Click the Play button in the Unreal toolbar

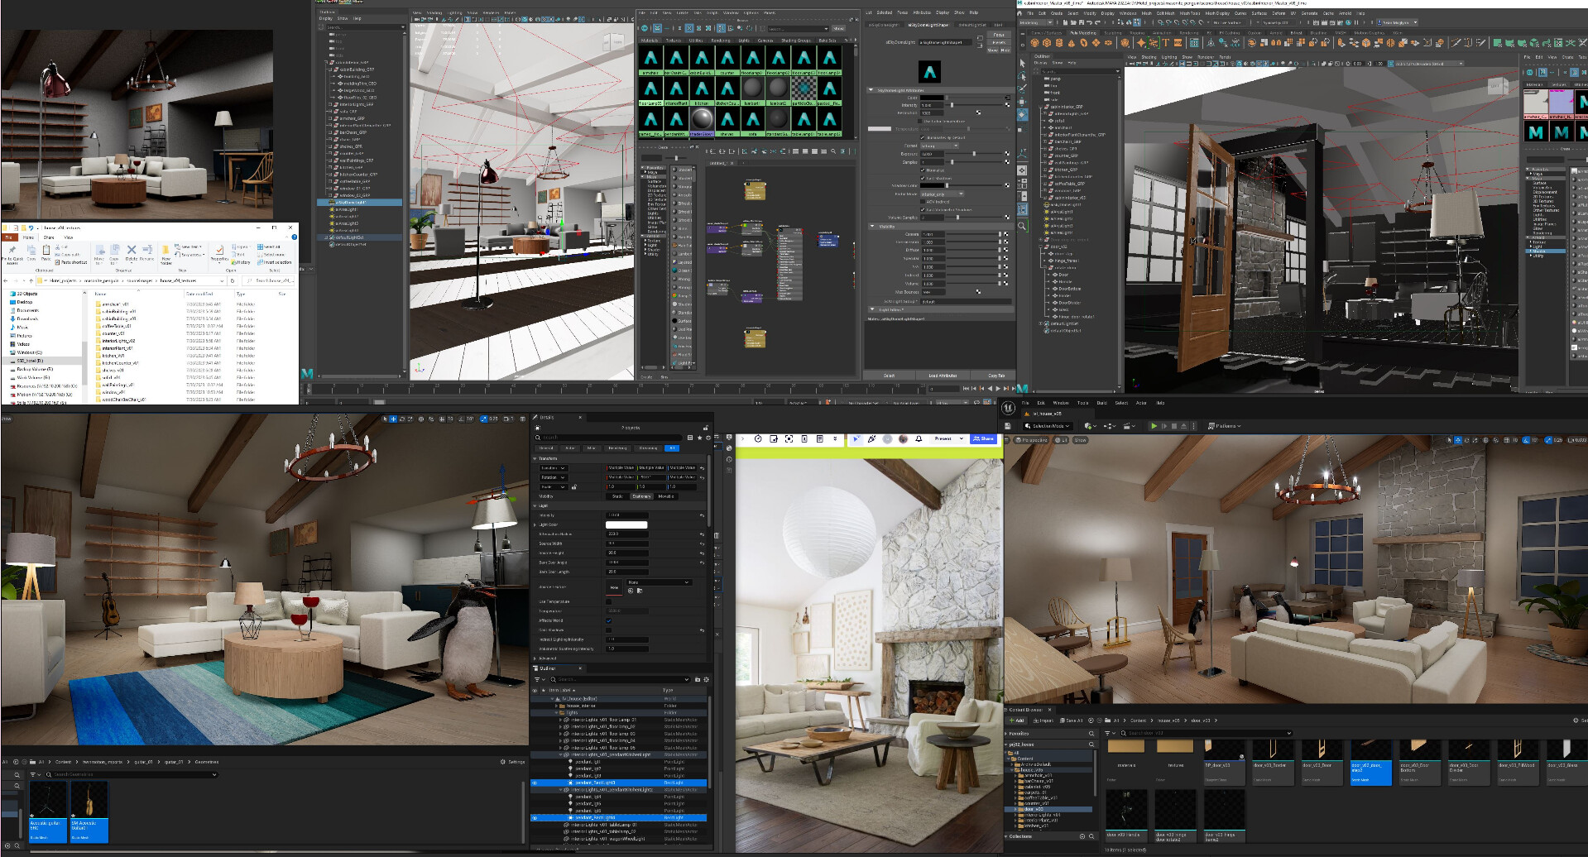coord(1154,425)
